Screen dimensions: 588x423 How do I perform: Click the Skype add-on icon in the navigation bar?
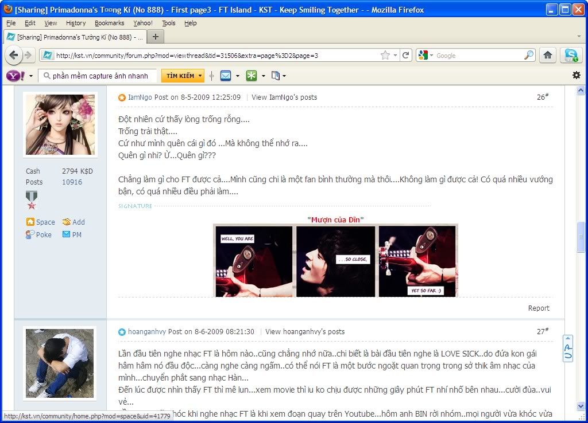571,56
